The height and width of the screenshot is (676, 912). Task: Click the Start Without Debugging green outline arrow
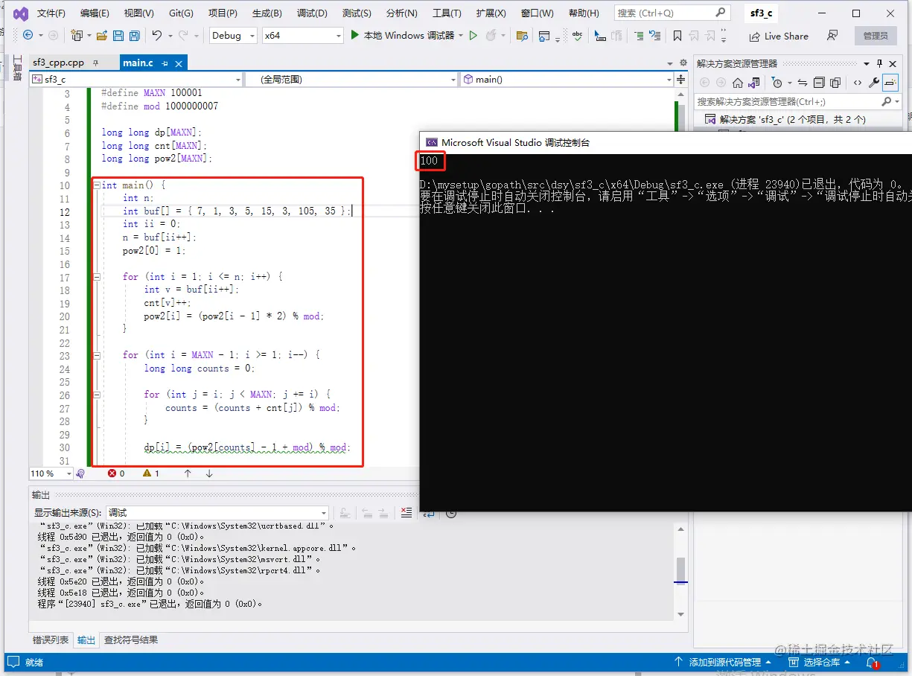click(473, 36)
